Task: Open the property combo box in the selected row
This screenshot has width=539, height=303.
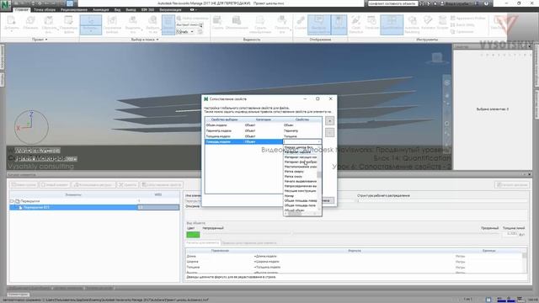Action: coord(302,141)
